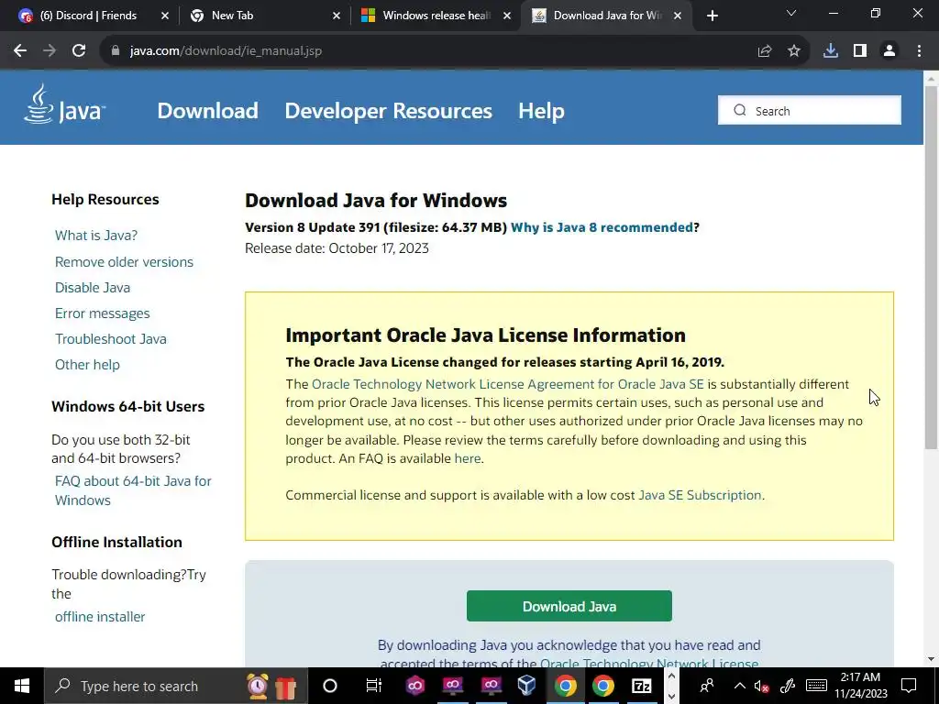Open the Error messages link
The height and width of the screenshot is (704, 939).
pos(103,313)
